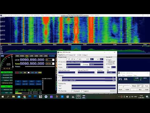Select LSB demodulation mode
150x113 pixels.
point(32,56)
